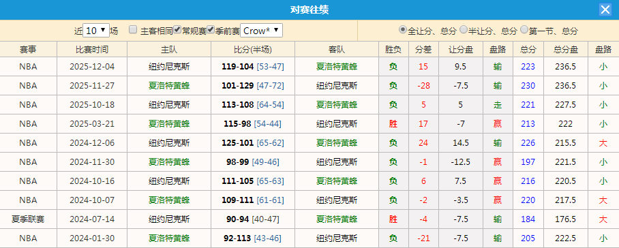
Task: Click total score 213
Action: pyautogui.click(x=528, y=124)
